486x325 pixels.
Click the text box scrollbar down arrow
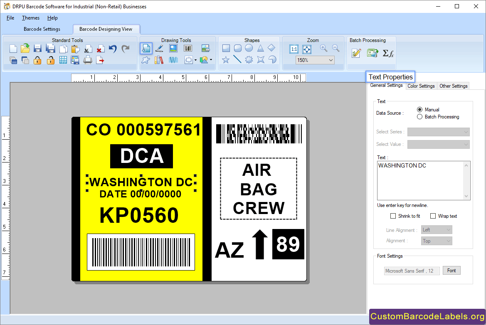tap(466, 196)
